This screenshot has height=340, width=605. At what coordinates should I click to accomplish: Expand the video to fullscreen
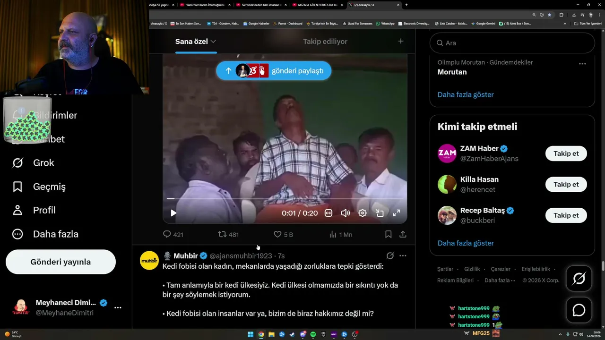point(397,213)
